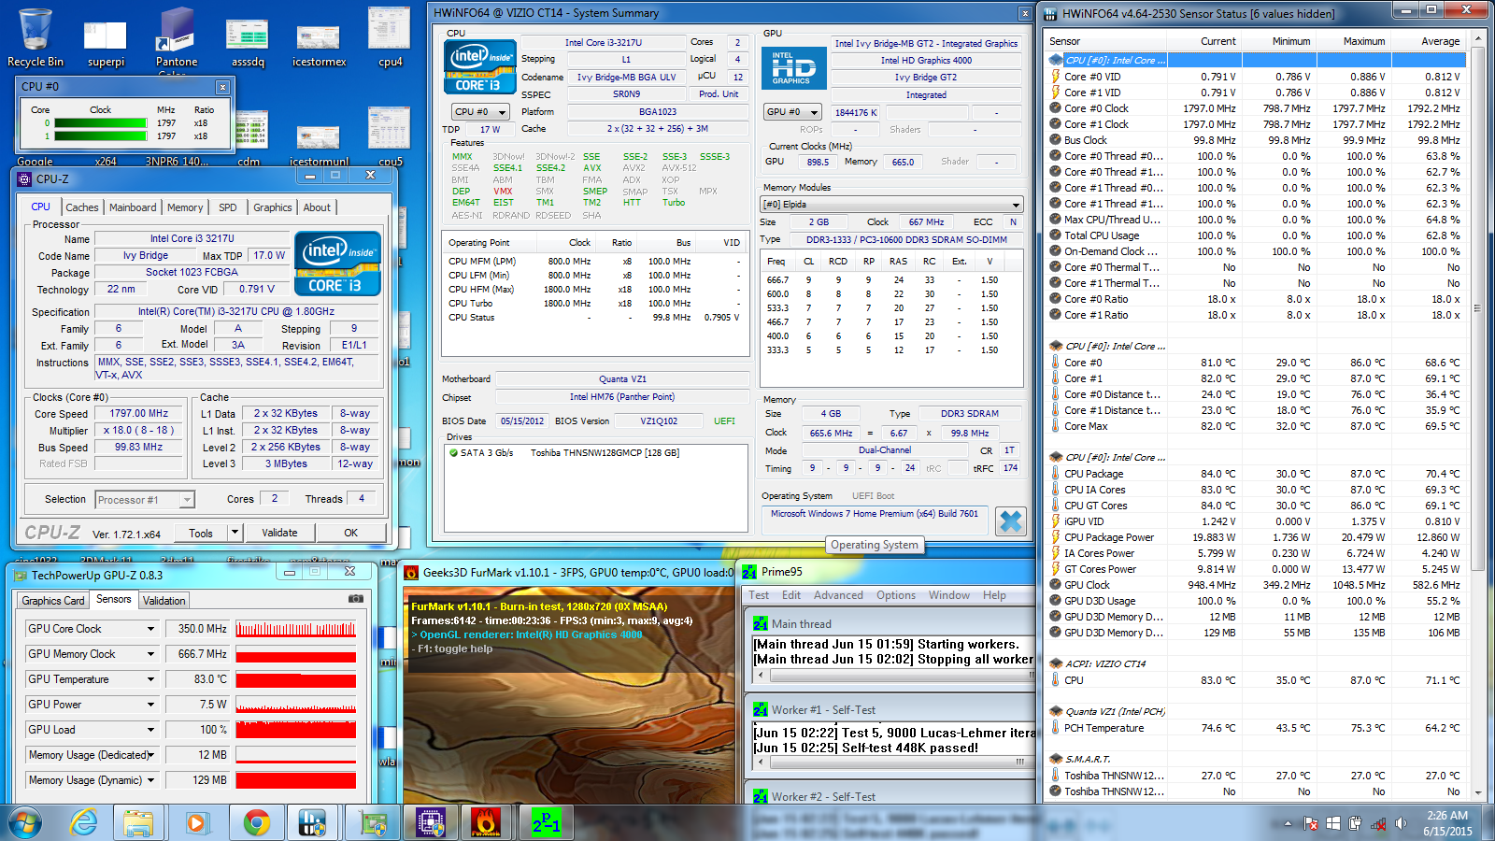
Task: Switch to CPU-Z taskbar icon
Action: pyautogui.click(x=431, y=822)
